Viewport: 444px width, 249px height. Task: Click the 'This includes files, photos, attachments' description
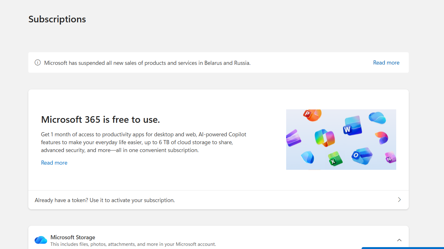click(x=133, y=244)
